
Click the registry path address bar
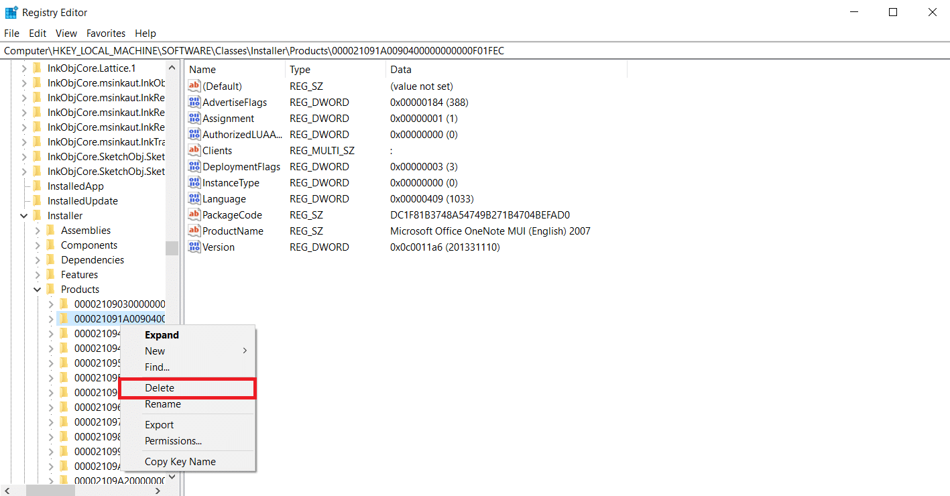475,51
